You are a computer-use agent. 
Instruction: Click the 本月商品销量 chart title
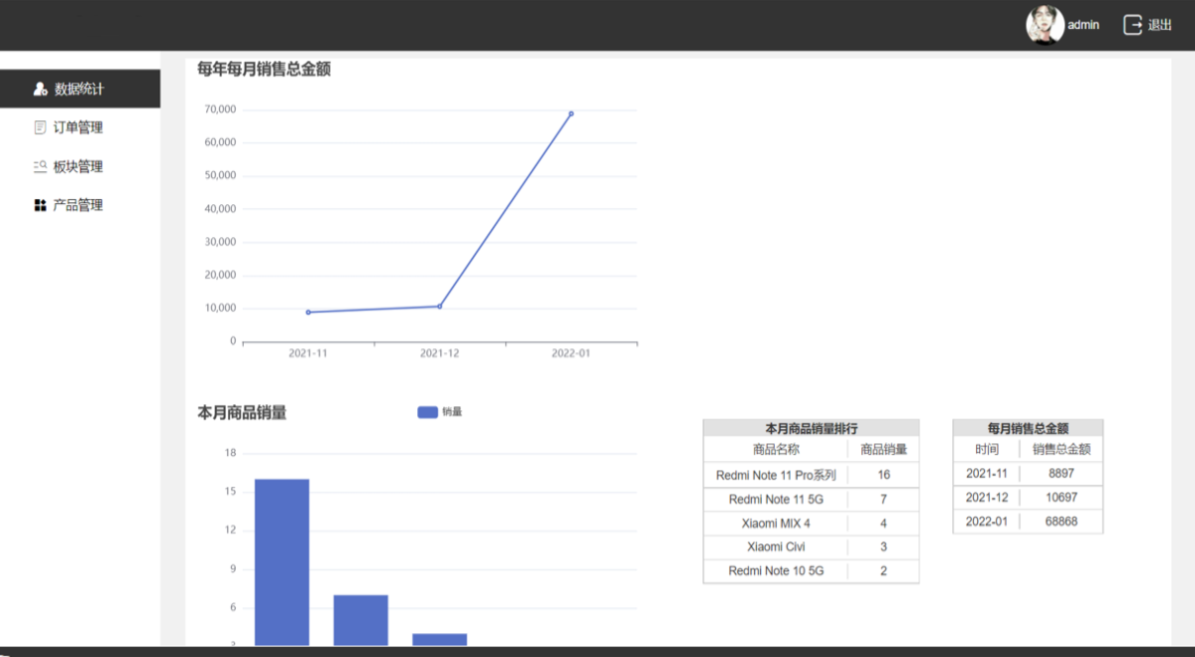(x=242, y=412)
